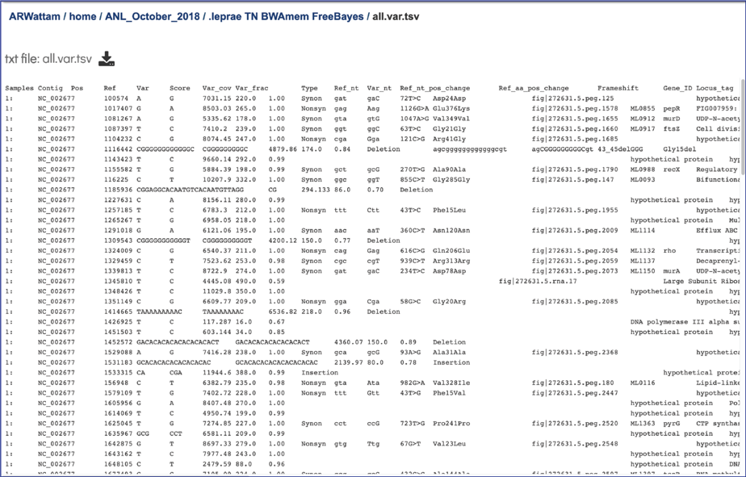Click position value 1452572
Image resolution: width=746 pixels, height=477 pixels.
[118, 342]
